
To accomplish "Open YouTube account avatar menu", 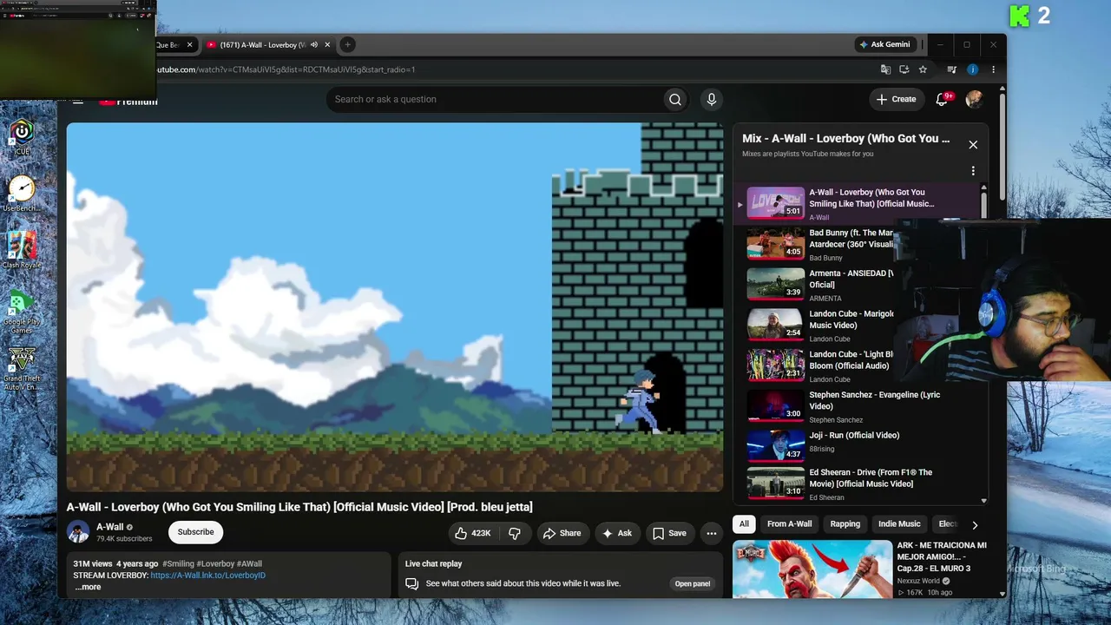I will 975,99.
